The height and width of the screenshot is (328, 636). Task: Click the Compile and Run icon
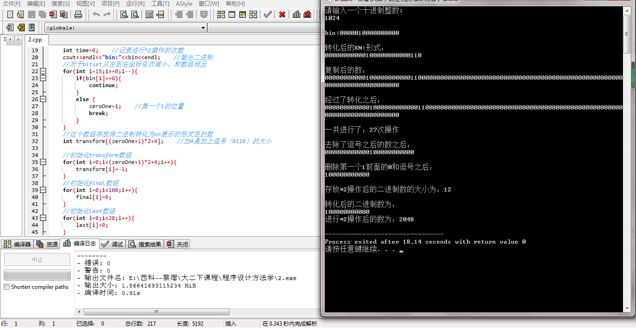[x=243, y=14]
